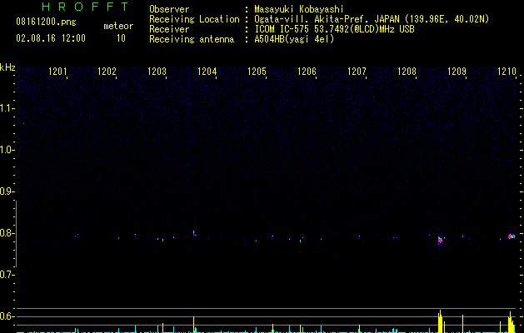The height and width of the screenshot is (333, 524).
Task: Click the 0.7 frequency axis label
Action: (7, 275)
